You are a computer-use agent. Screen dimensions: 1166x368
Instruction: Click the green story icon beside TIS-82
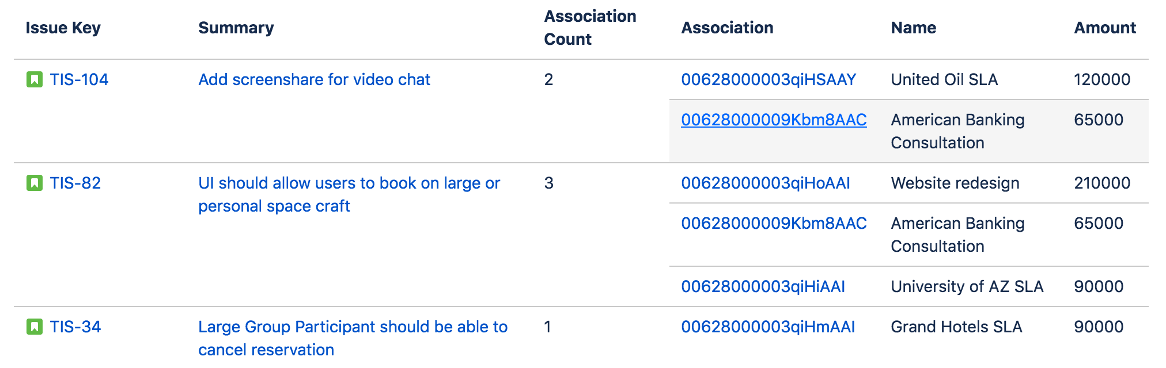(x=35, y=183)
